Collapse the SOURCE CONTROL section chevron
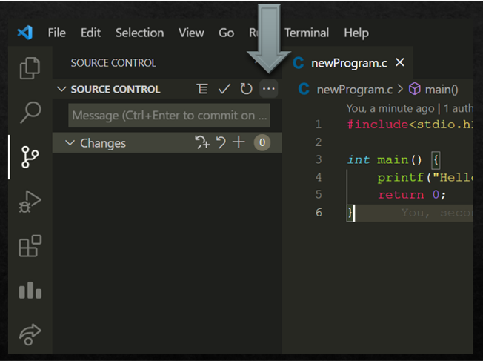The image size is (483, 361). click(x=61, y=89)
